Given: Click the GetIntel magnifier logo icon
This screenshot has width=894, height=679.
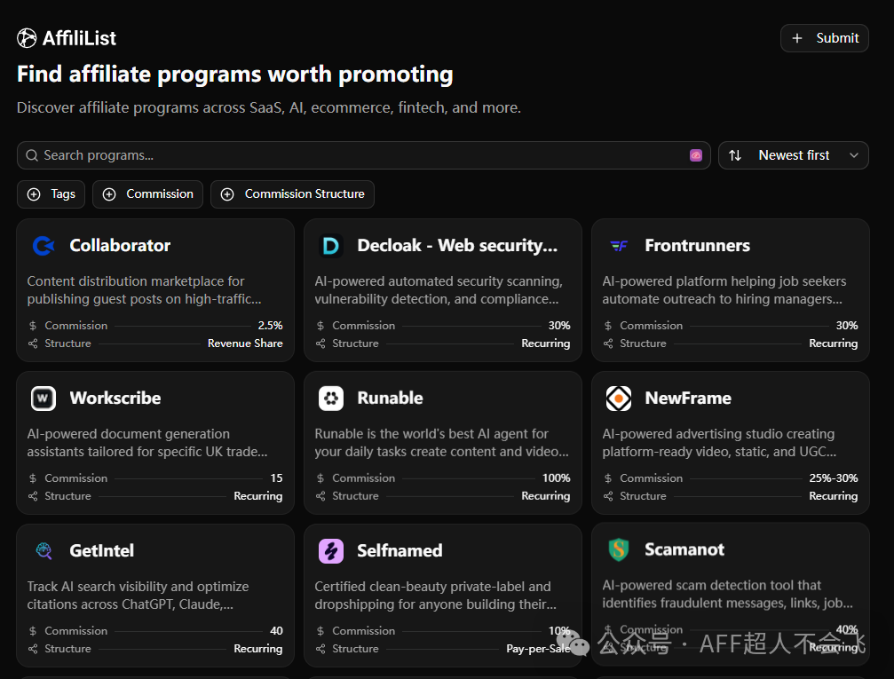Looking at the screenshot, I should coord(44,550).
